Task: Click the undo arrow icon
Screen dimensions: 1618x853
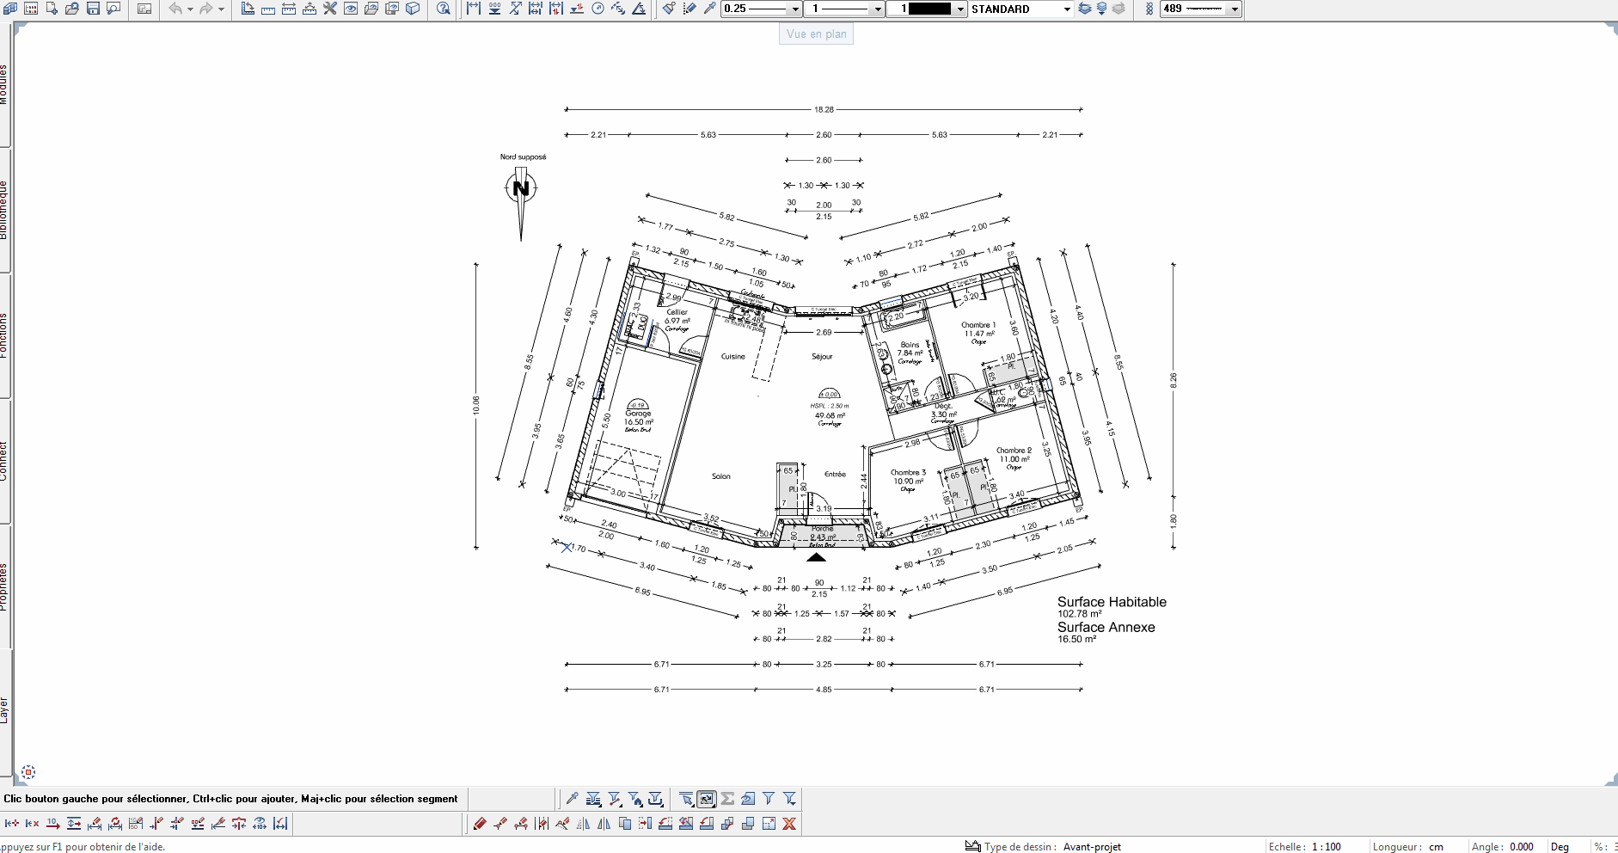Action: (175, 9)
